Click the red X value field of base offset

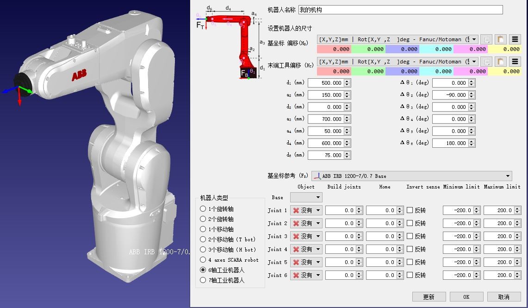click(x=334, y=49)
